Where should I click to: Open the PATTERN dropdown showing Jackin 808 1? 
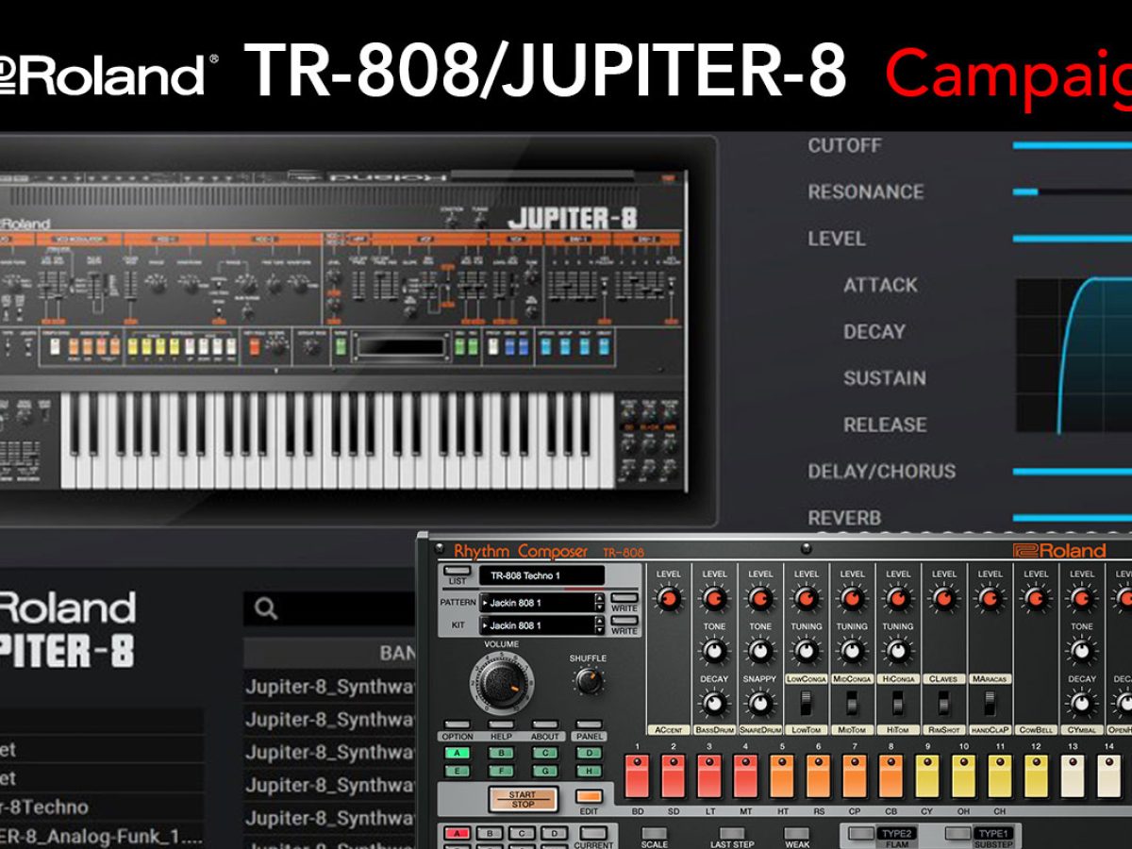point(541,602)
